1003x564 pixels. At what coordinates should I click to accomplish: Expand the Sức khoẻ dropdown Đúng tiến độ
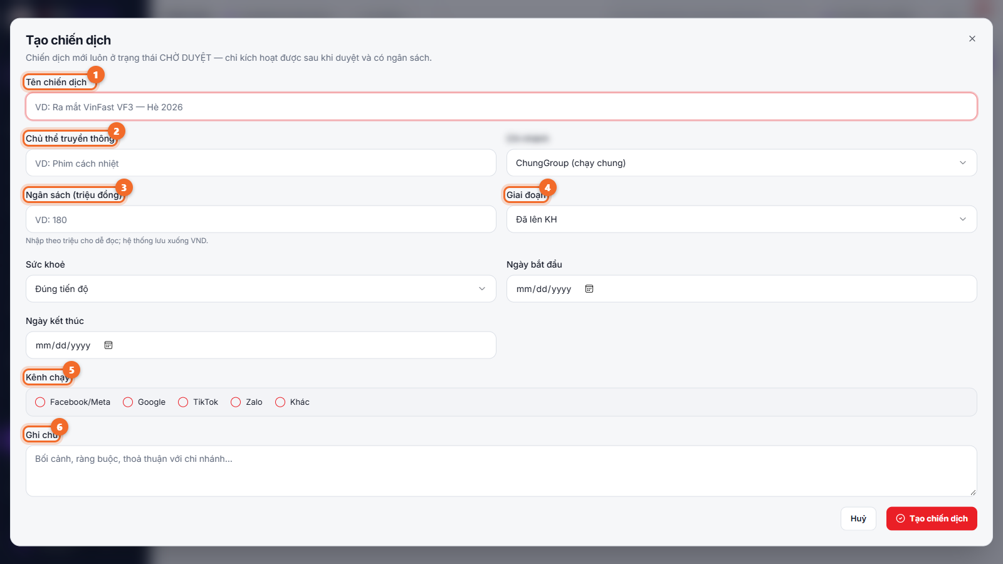pyautogui.click(x=261, y=289)
